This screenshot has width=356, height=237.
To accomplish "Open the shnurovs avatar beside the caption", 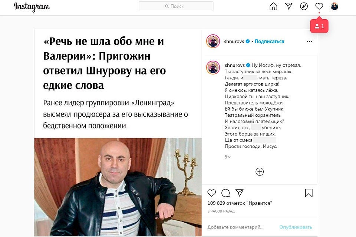I will point(213,67).
